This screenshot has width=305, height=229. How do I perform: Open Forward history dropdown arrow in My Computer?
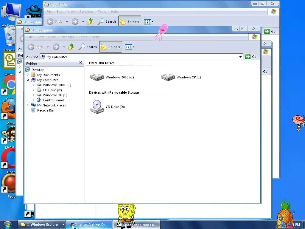pyautogui.click(x=64, y=47)
